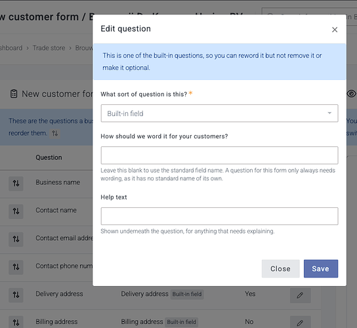Focus the Help text input field
The image size is (357, 328).
pos(219,216)
